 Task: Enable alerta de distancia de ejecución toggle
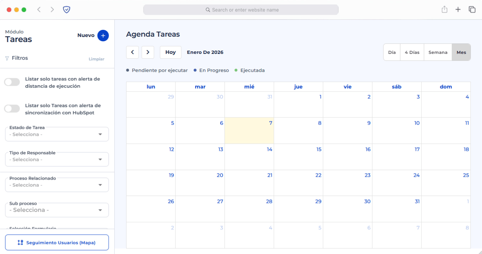pyautogui.click(x=12, y=82)
